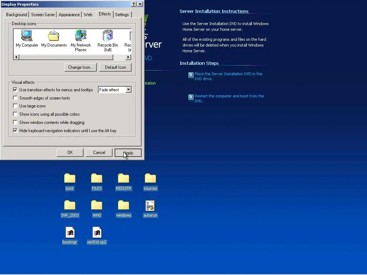Open the REDISTR folder icon
Viewport: 367px width, 275px height.
[124, 182]
